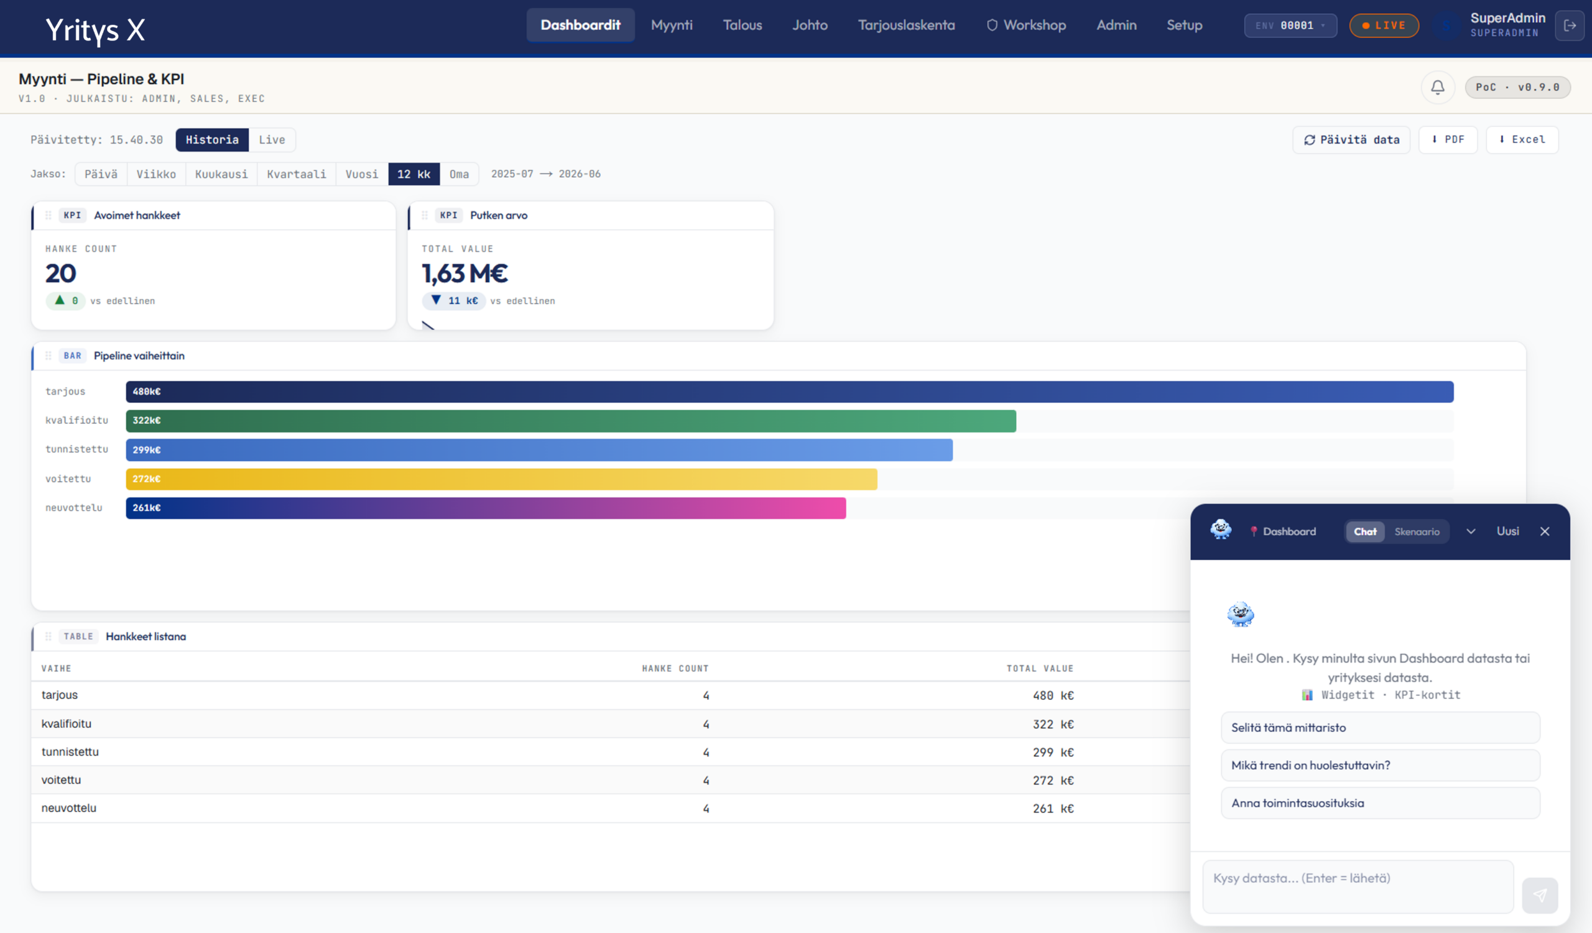Switch chat panel to Skenaario mode
Screen dimensions: 1592x933
point(1417,531)
